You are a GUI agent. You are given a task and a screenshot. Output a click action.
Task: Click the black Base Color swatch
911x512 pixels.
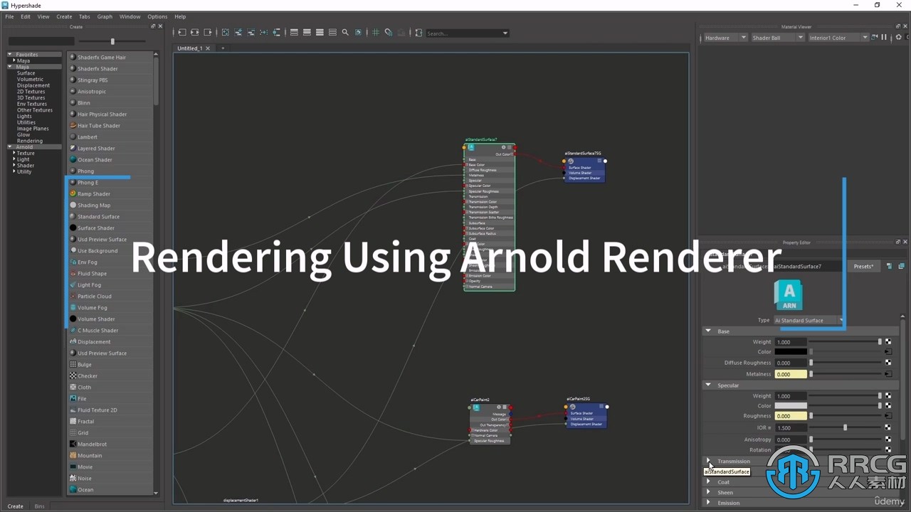(x=791, y=352)
